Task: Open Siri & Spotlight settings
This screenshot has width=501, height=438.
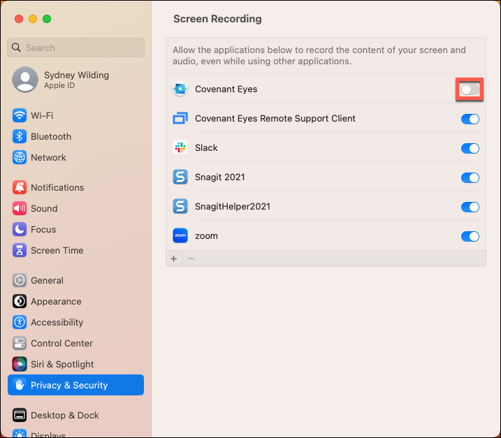Action: pos(75,364)
